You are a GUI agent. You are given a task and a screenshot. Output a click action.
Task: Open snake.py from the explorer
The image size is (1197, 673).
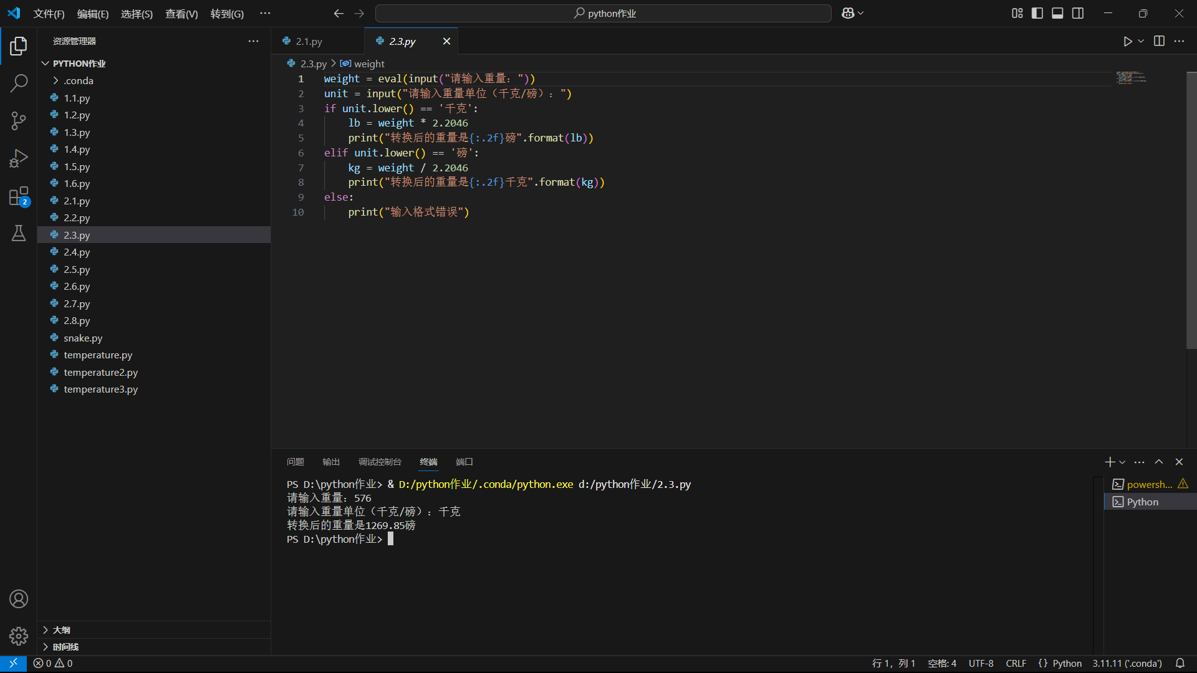[83, 338]
